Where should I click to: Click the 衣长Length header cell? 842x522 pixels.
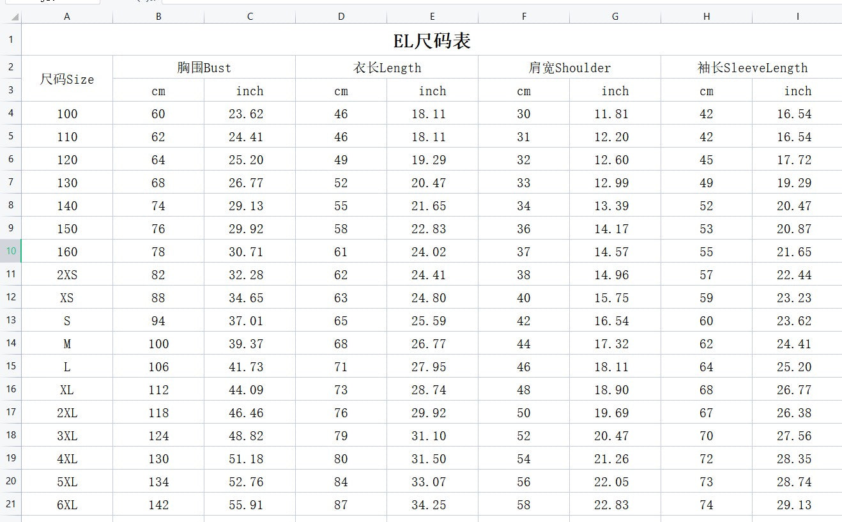click(387, 68)
